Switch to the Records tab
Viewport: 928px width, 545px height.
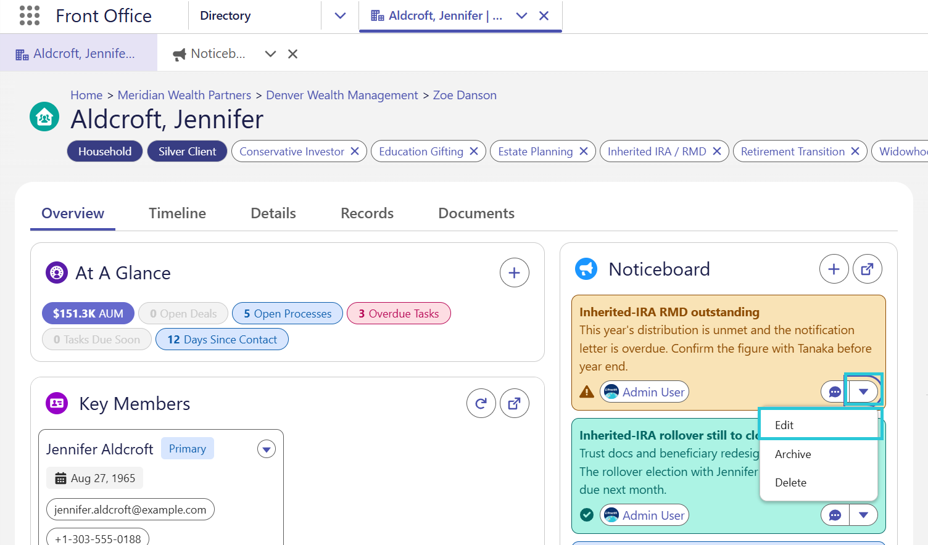pos(367,213)
